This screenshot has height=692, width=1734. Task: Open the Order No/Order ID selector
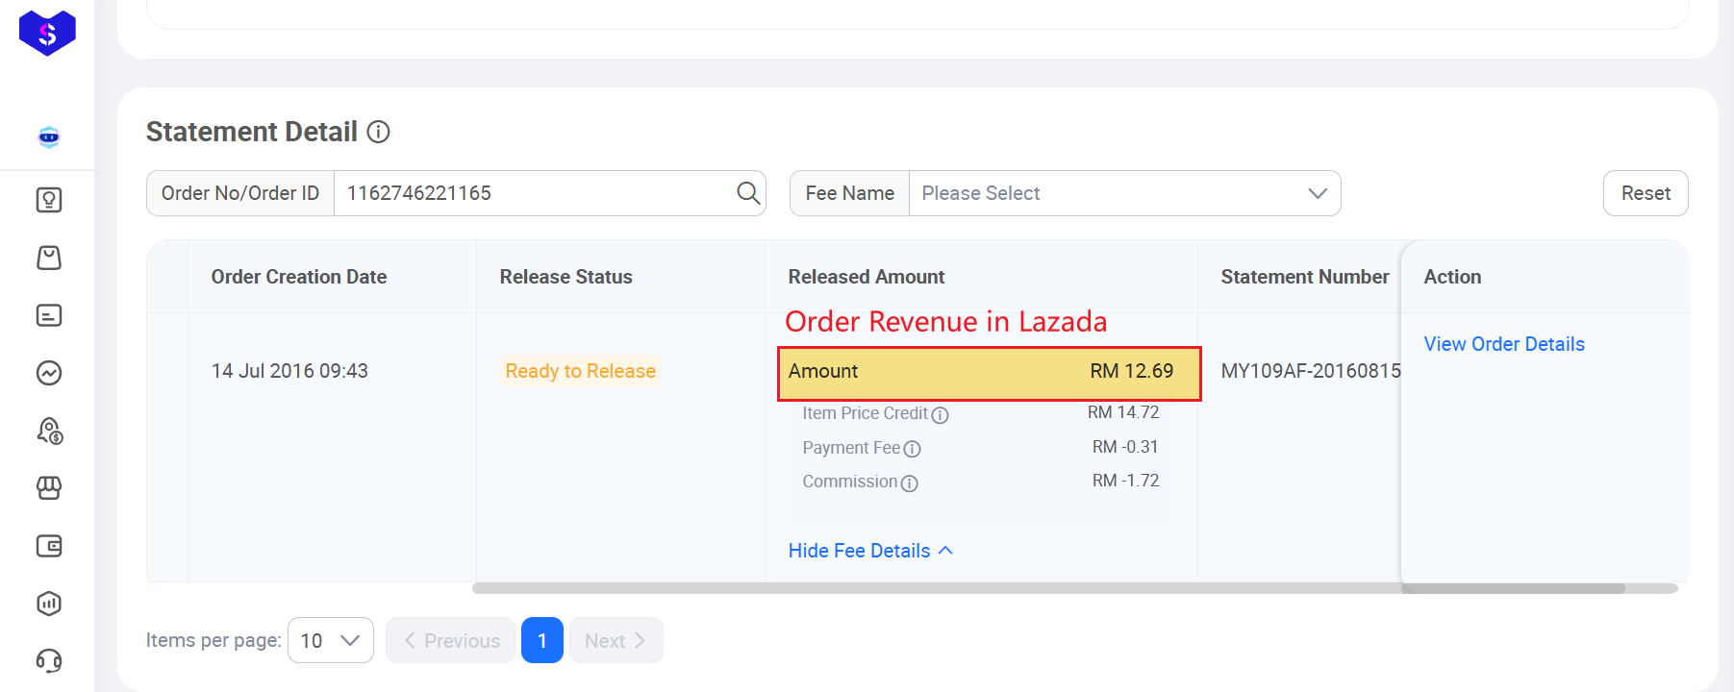(240, 193)
